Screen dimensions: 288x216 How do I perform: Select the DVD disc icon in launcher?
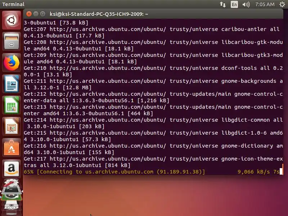[12, 207]
